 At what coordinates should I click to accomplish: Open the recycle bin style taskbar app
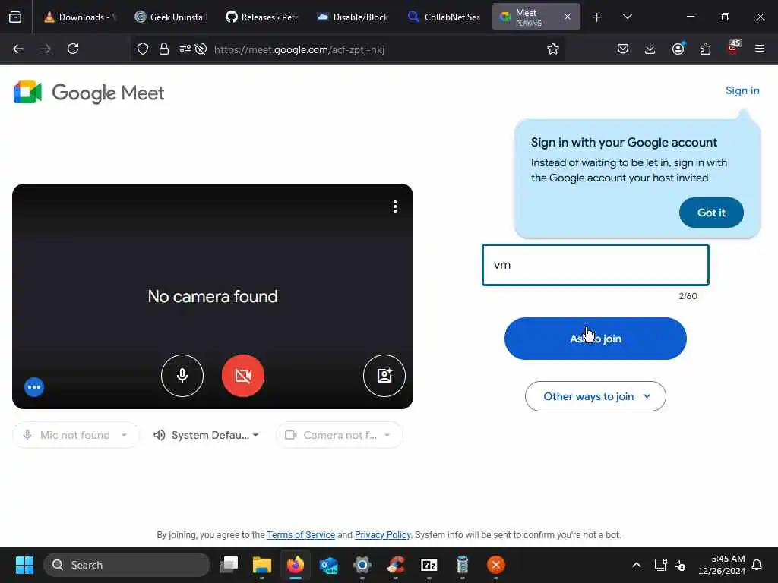463,565
